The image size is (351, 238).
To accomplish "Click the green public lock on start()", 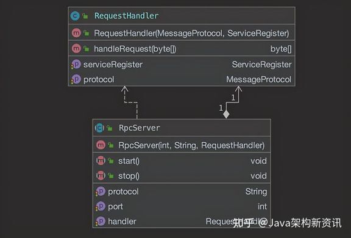I will tap(111, 160).
